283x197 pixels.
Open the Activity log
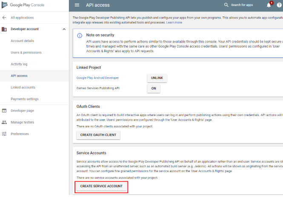tap(19, 64)
